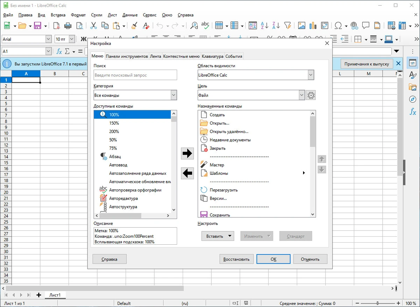Click the Sort descending toolbar icon

(276, 26)
